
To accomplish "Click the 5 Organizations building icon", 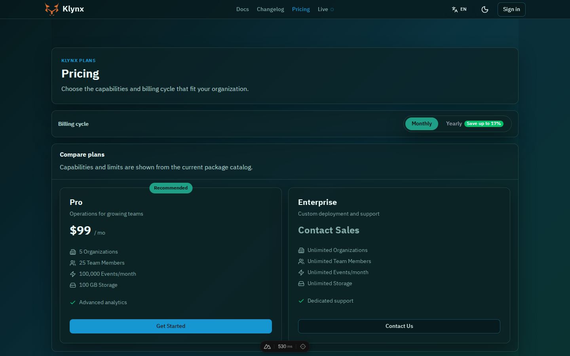I will (73, 252).
